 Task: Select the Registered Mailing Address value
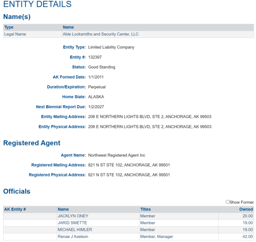pos(129,165)
